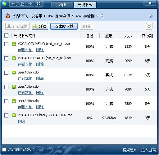
Task: Click the 幻梦羽飞 username text
Action: [x=20, y=16]
